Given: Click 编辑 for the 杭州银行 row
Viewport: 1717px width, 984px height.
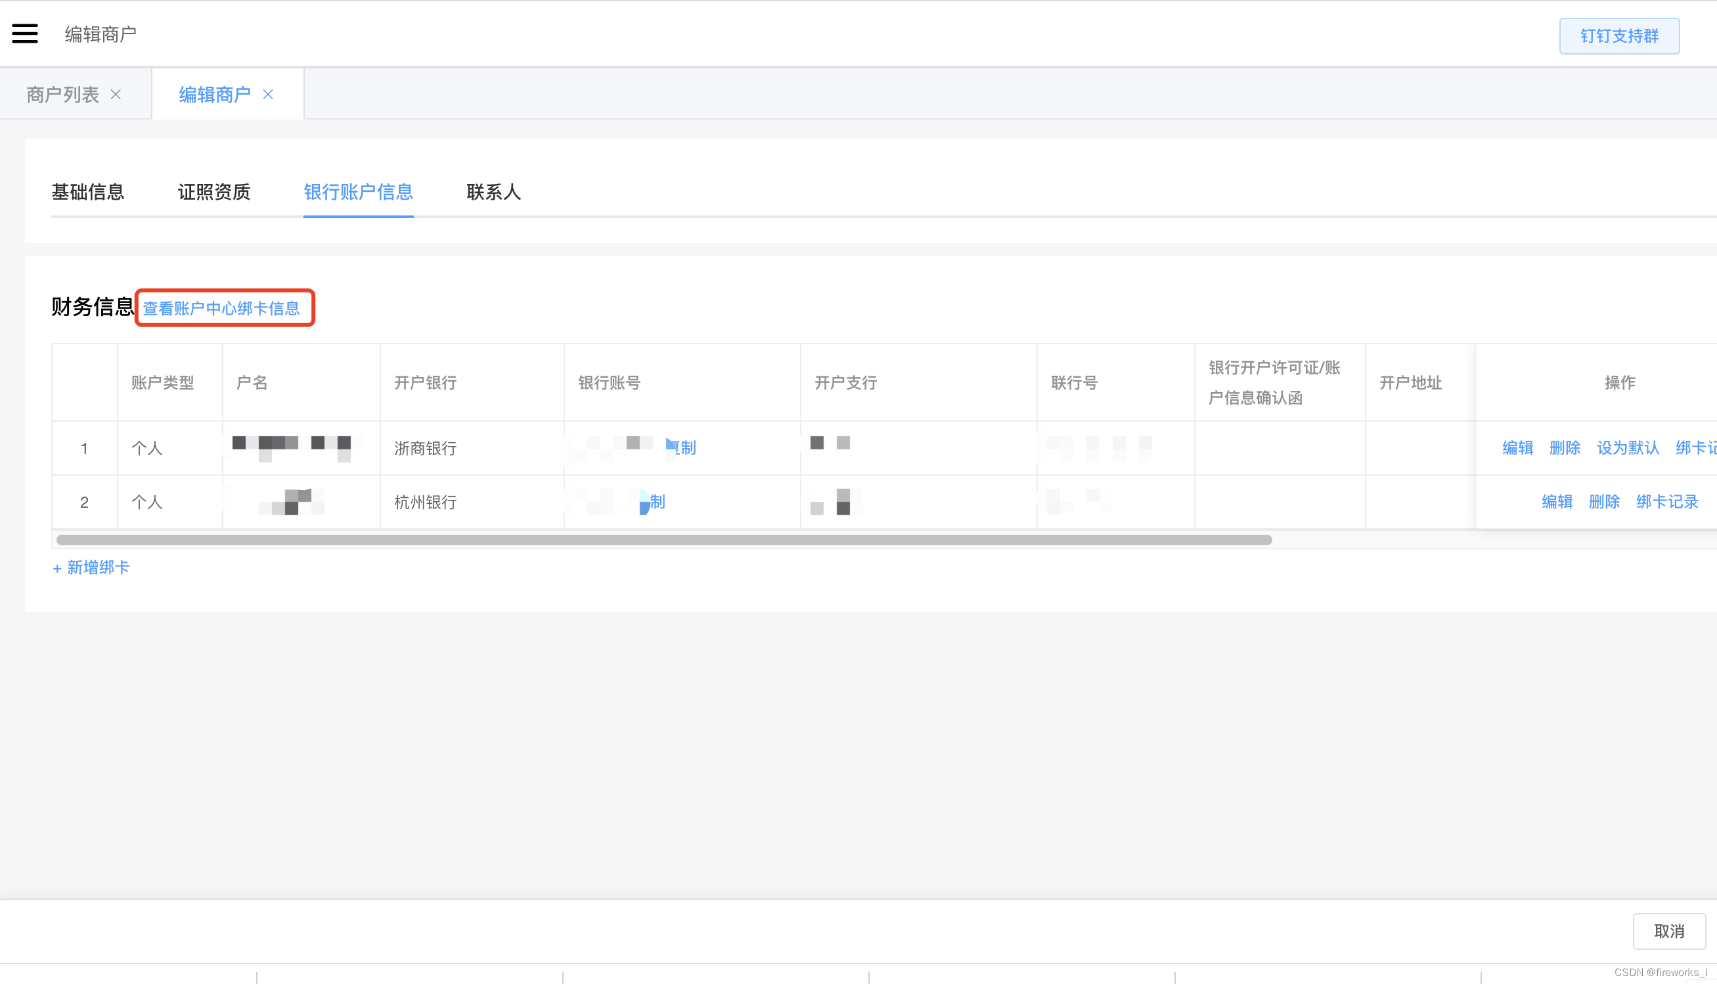Looking at the screenshot, I should [x=1557, y=502].
